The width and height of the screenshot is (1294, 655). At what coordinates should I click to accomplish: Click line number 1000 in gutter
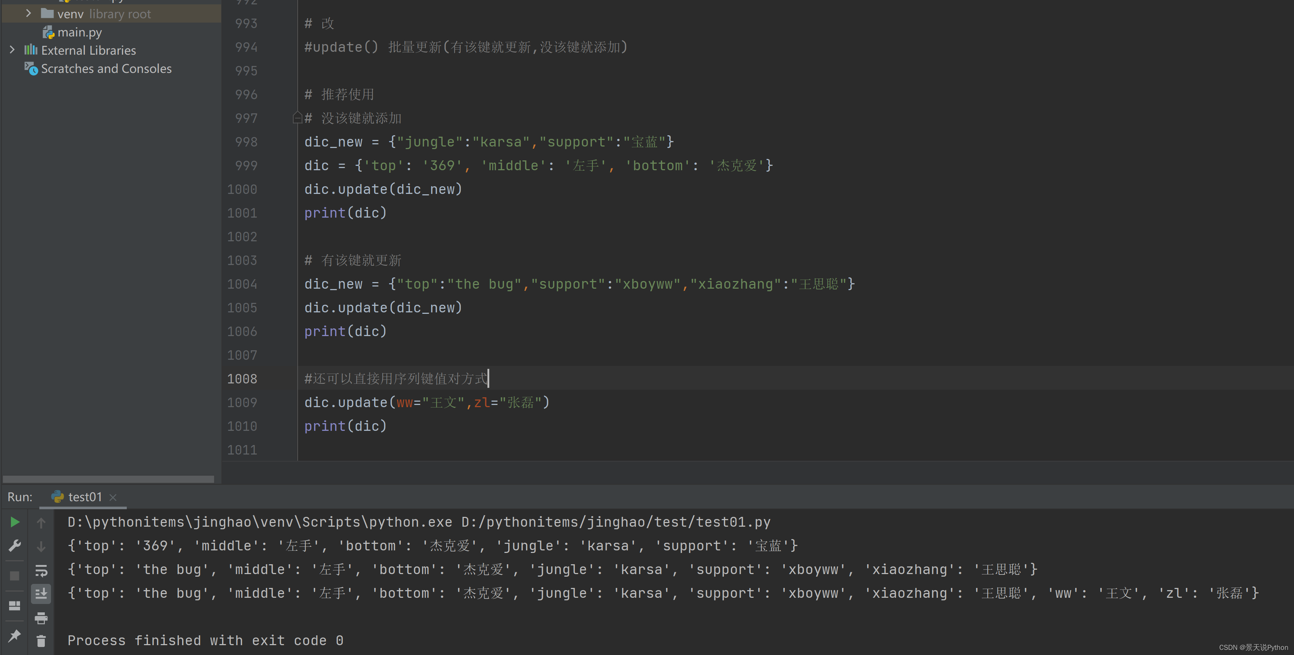[242, 190]
